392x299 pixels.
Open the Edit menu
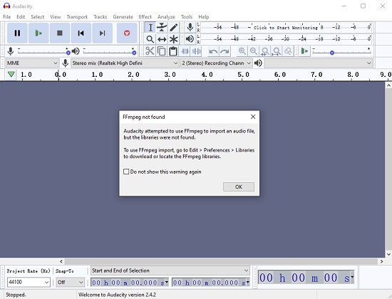pyautogui.click(x=21, y=17)
